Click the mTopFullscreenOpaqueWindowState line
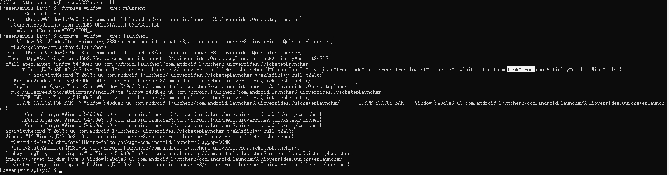 (x=184, y=86)
